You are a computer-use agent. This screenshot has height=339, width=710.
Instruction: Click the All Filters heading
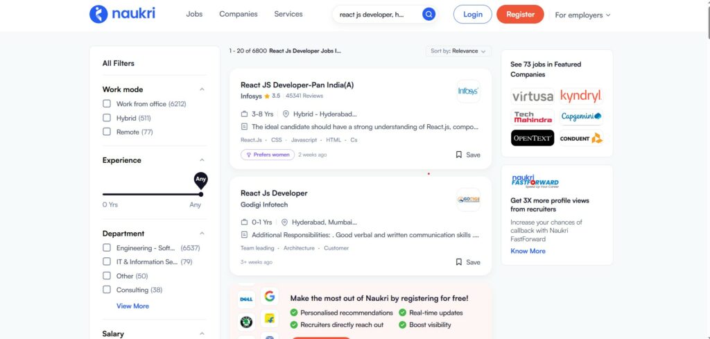(x=118, y=63)
